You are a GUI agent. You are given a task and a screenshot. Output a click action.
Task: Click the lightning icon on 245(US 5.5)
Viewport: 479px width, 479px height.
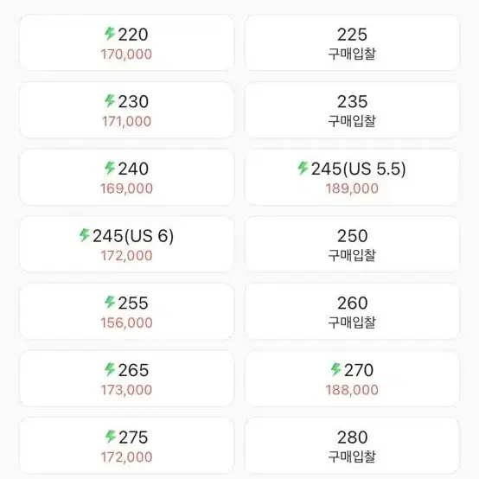(x=303, y=168)
